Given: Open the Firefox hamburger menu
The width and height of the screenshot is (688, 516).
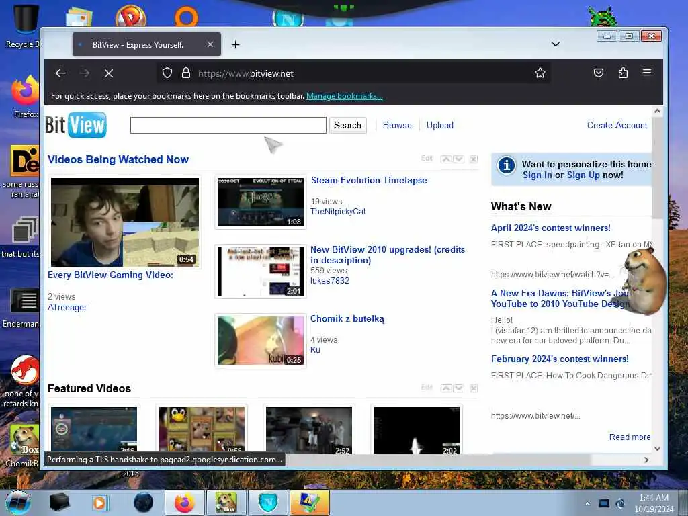Looking at the screenshot, I should coord(647,73).
